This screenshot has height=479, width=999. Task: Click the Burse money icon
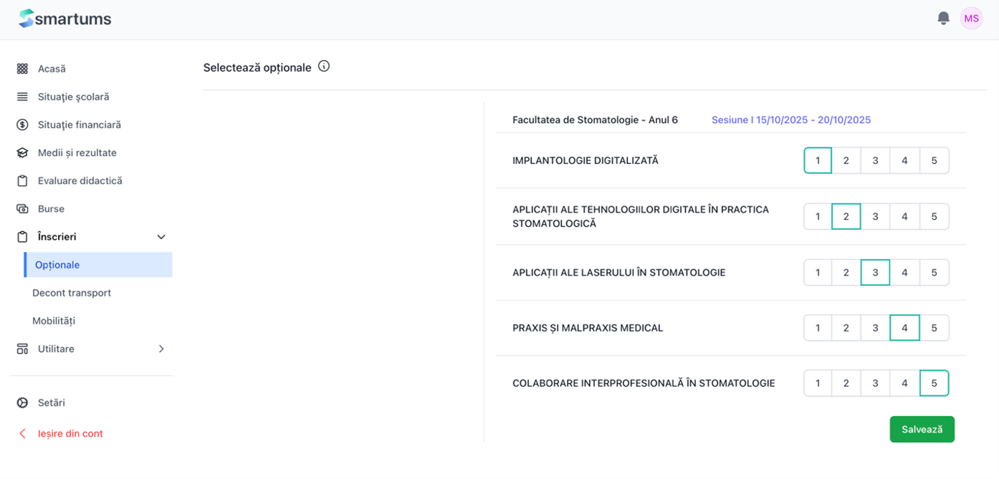click(22, 209)
